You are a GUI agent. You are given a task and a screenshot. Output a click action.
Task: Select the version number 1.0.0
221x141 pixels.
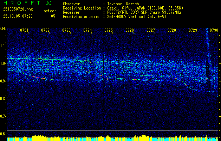coord(48,3)
